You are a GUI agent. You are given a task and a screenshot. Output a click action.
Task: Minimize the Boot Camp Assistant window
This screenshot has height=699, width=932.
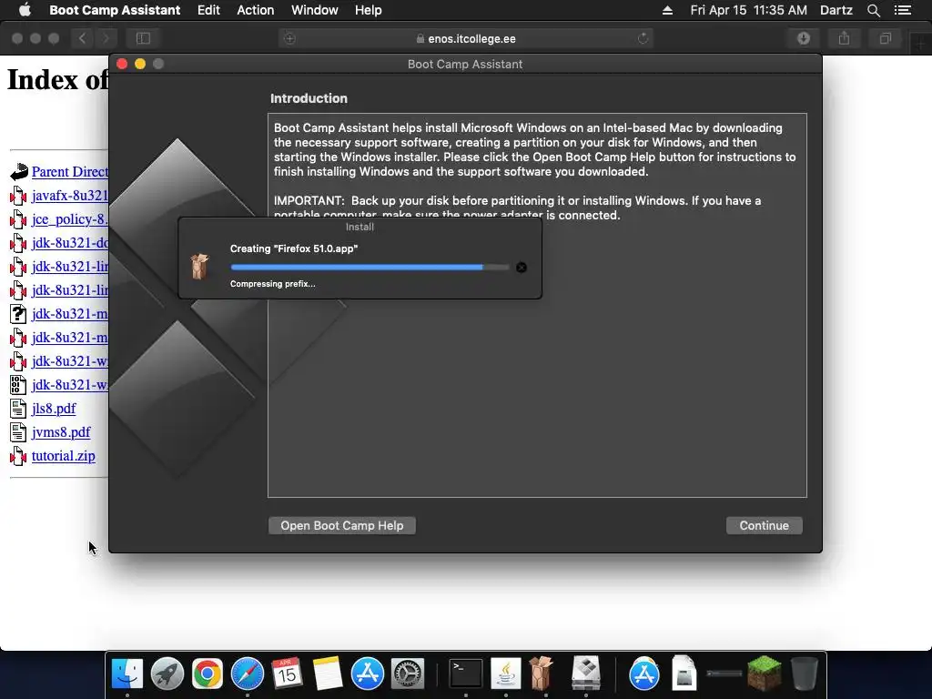tap(140, 64)
